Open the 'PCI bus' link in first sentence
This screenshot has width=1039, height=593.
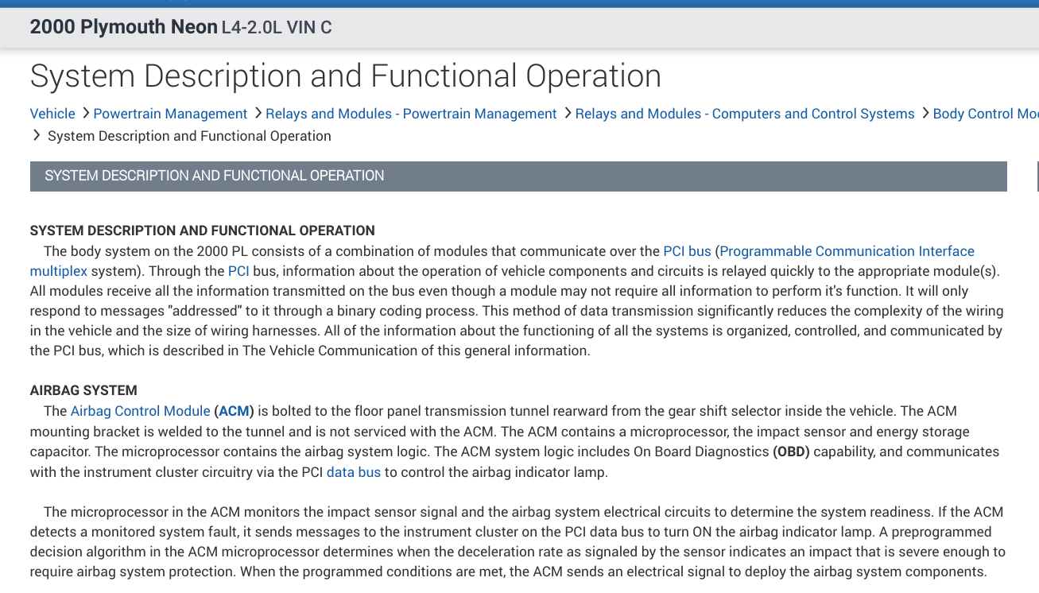pos(687,251)
